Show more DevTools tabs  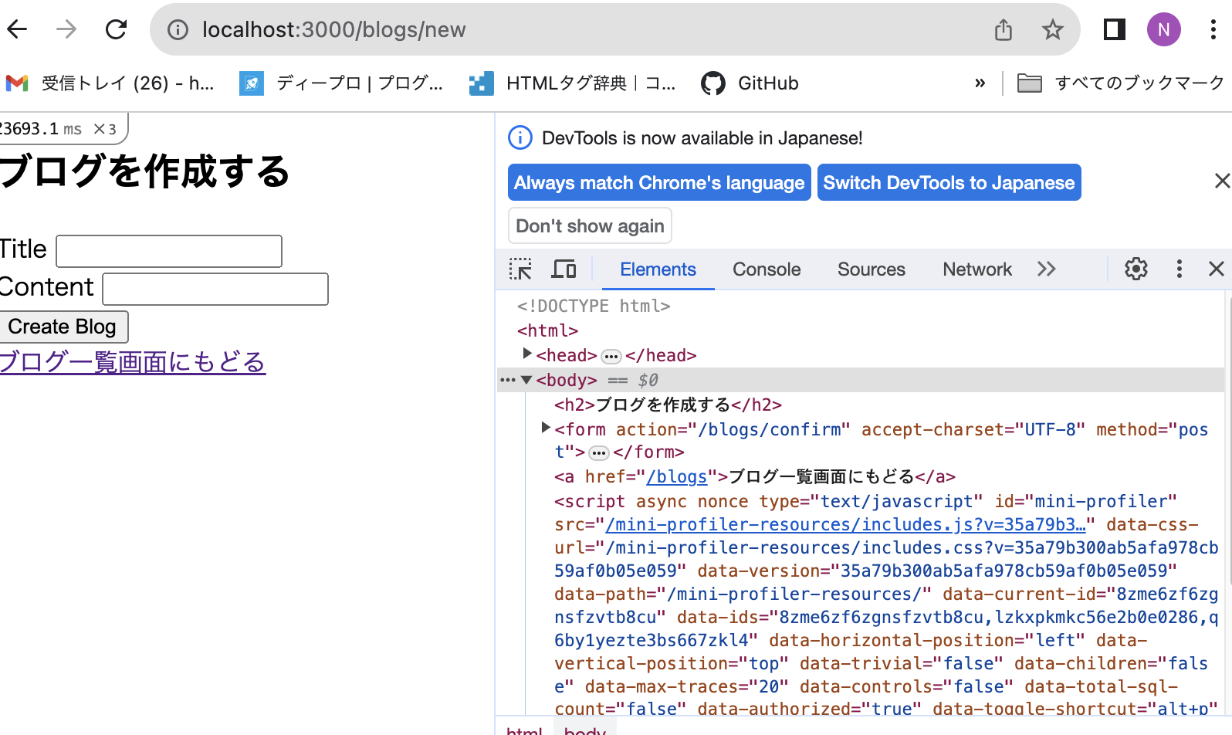(1046, 269)
